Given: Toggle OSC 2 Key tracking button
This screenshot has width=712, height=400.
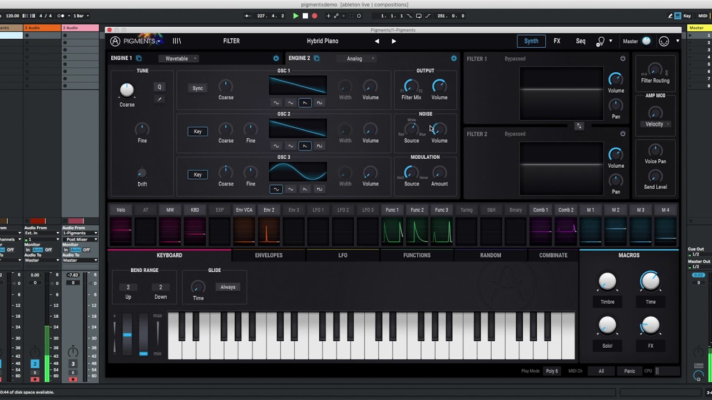Looking at the screenshot, I should [197, 132].
